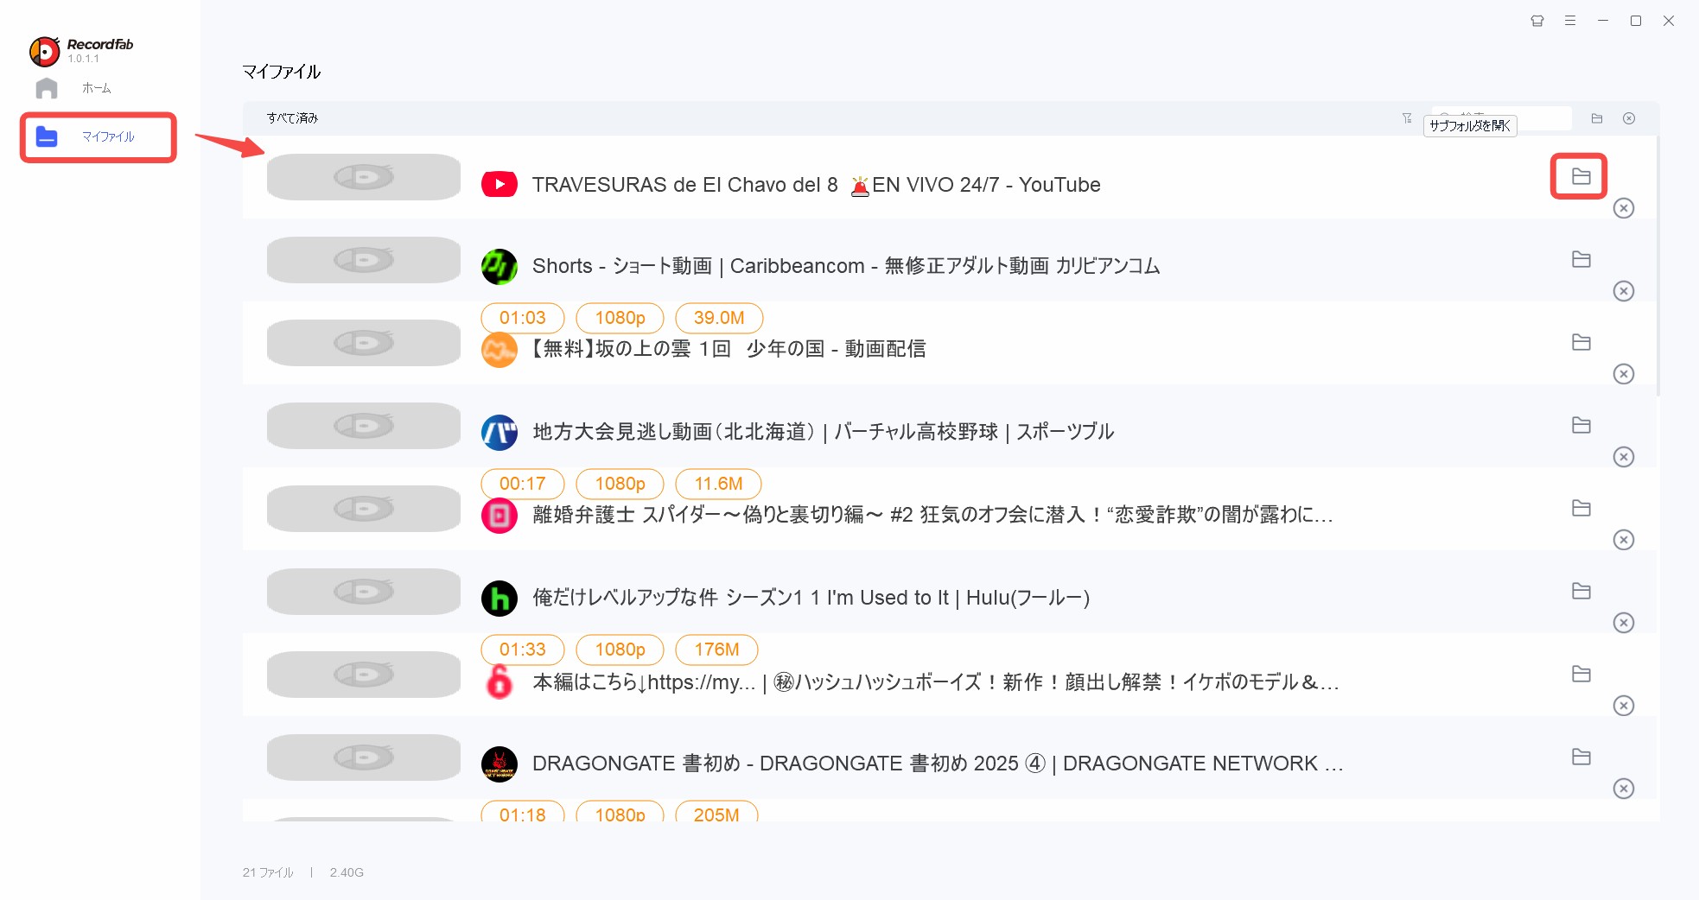Select title 地方大会見逃し動画(北北海道)
Screen dimensions: 1699x900
click(x=824, y=432)
